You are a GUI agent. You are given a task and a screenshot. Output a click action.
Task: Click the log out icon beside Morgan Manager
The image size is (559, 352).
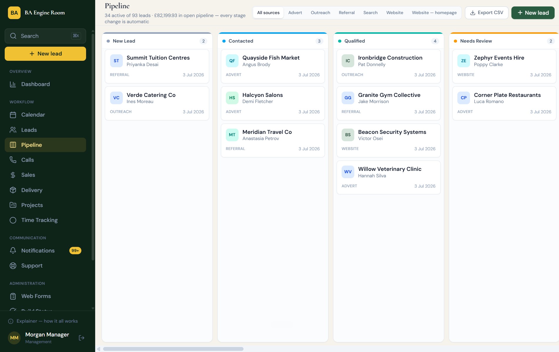pos(82,338)
